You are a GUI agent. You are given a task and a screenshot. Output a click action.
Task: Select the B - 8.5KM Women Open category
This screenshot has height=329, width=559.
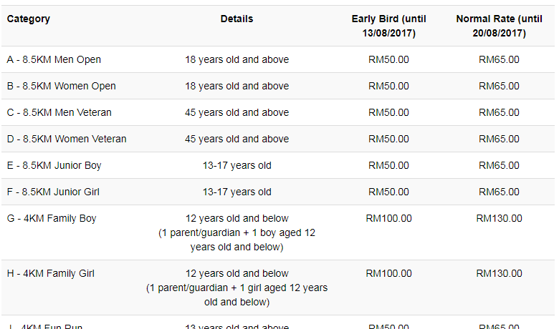(x=61, y=86)
